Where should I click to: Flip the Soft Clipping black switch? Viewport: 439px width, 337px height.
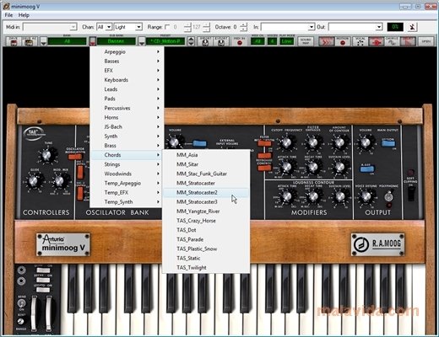[411, 194]
